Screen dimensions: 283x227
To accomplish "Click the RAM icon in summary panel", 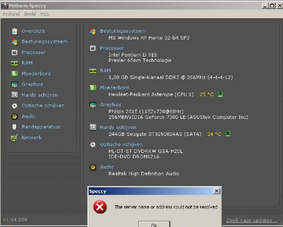I will [93, 71].
